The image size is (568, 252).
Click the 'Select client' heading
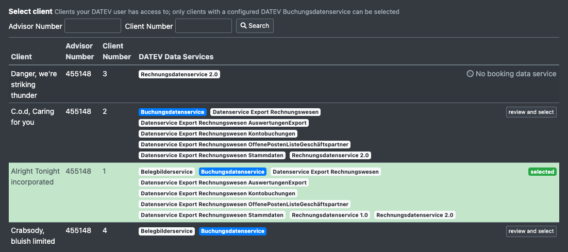30,11
